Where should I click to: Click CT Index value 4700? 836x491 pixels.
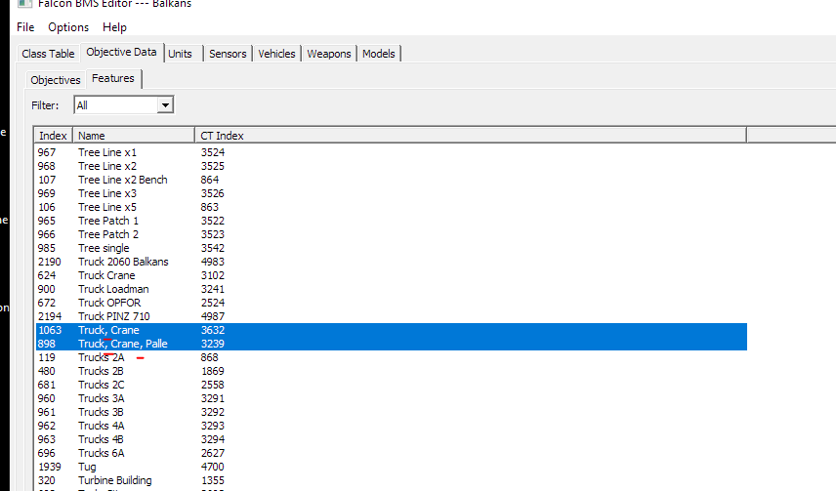tap(213, 467)
